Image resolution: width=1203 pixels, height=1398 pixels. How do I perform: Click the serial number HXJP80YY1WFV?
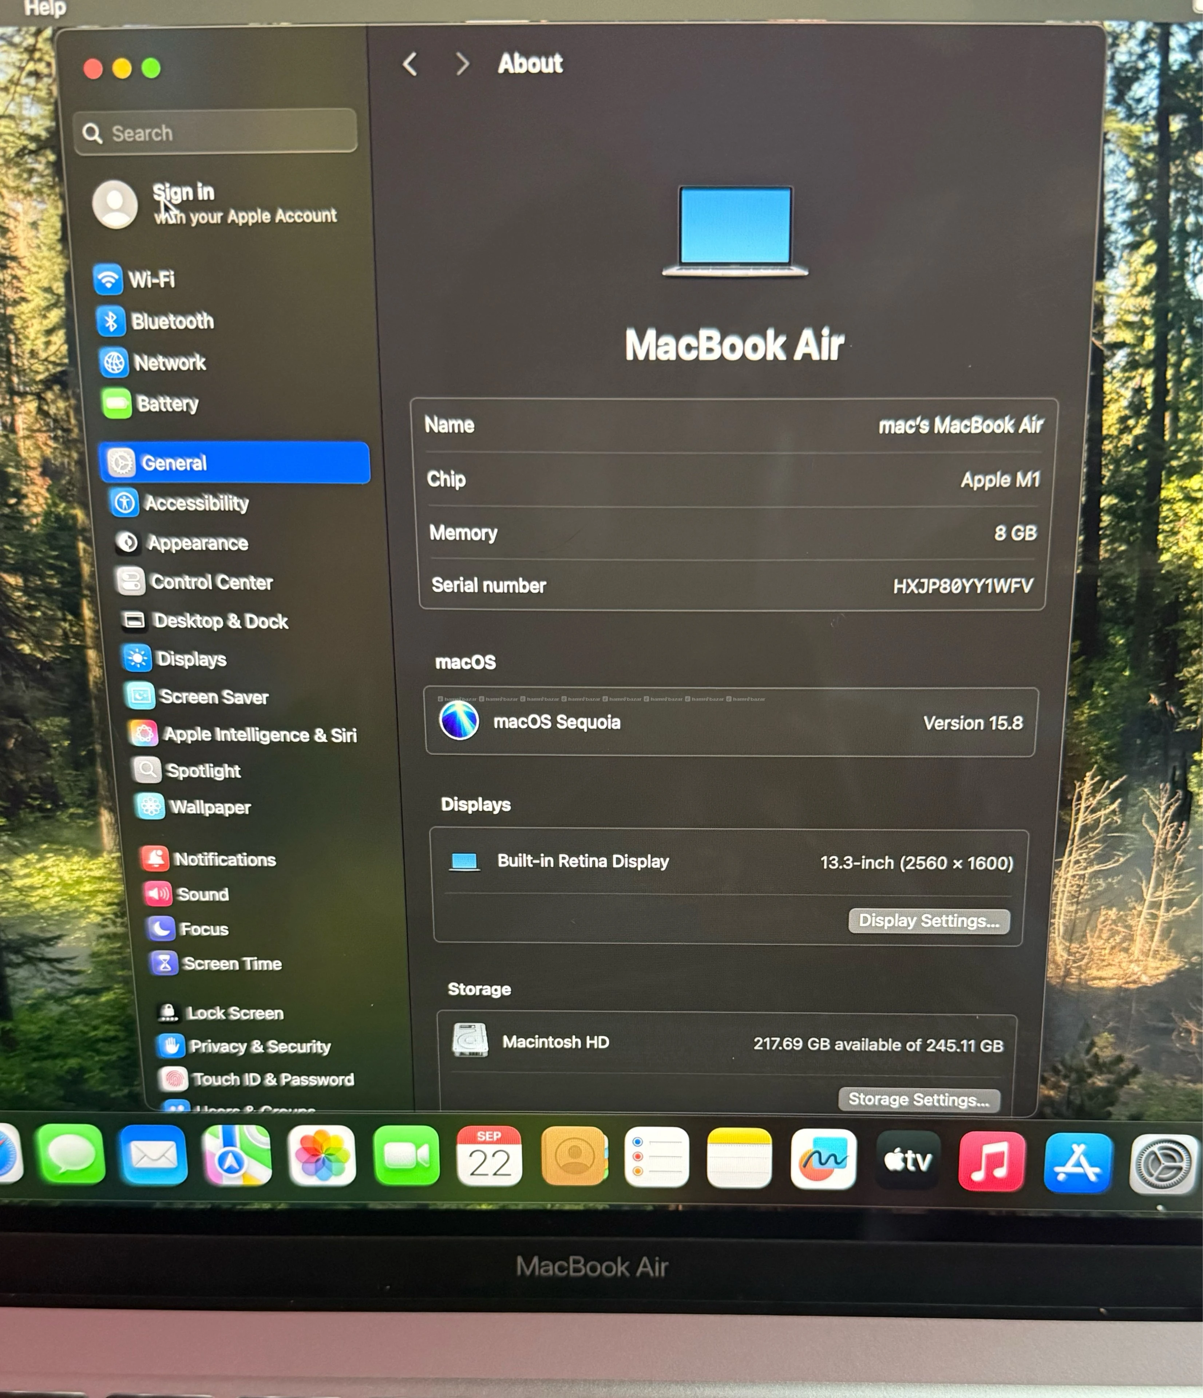pyautogui.click(x=963, y=586)
